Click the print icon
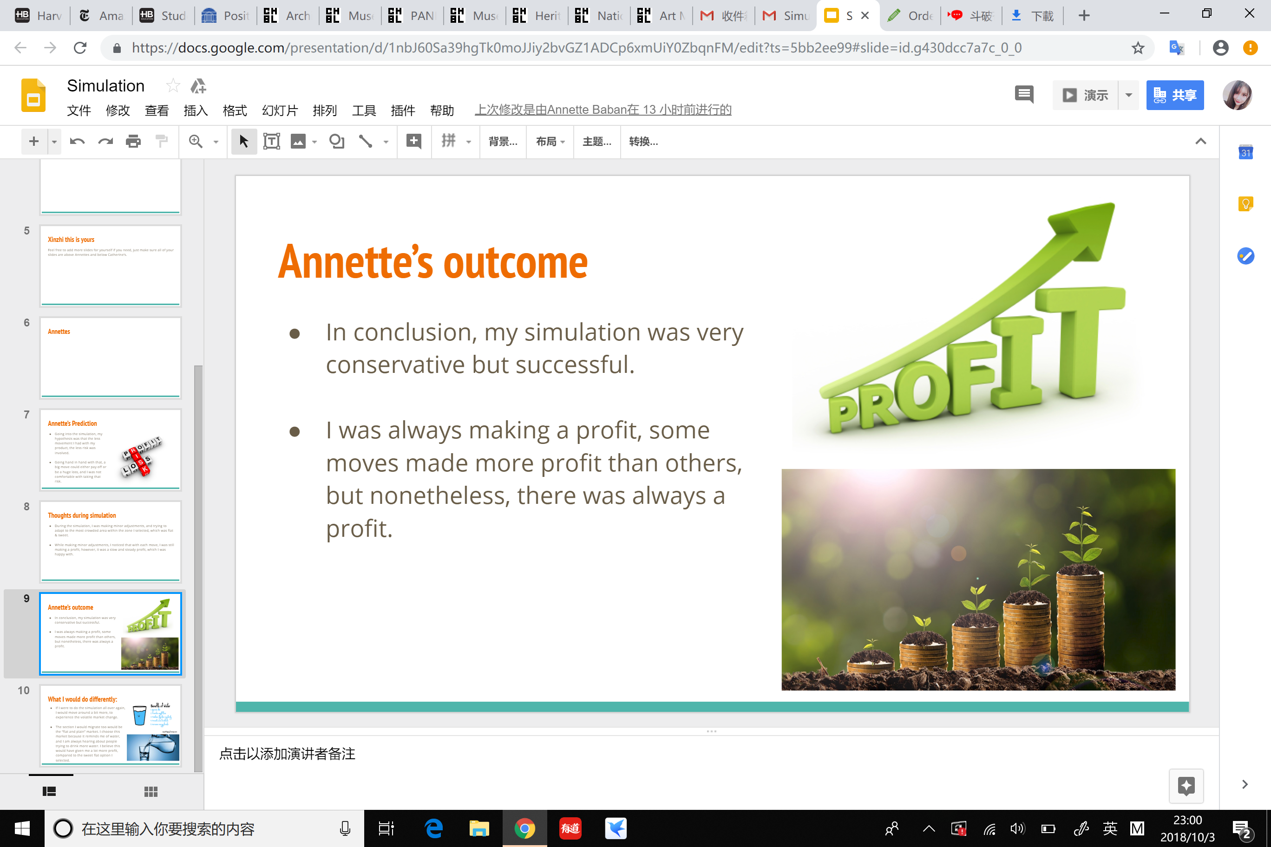This screenshot has height=847, width=1271. [x=133, y=142]
